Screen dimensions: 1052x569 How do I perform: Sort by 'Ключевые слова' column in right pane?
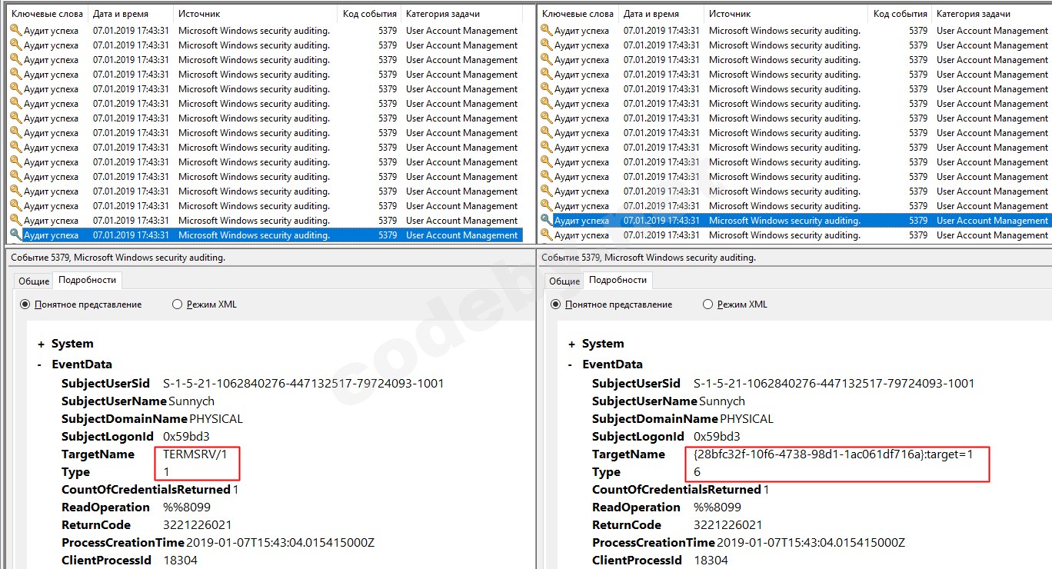(x=577, y=14)
